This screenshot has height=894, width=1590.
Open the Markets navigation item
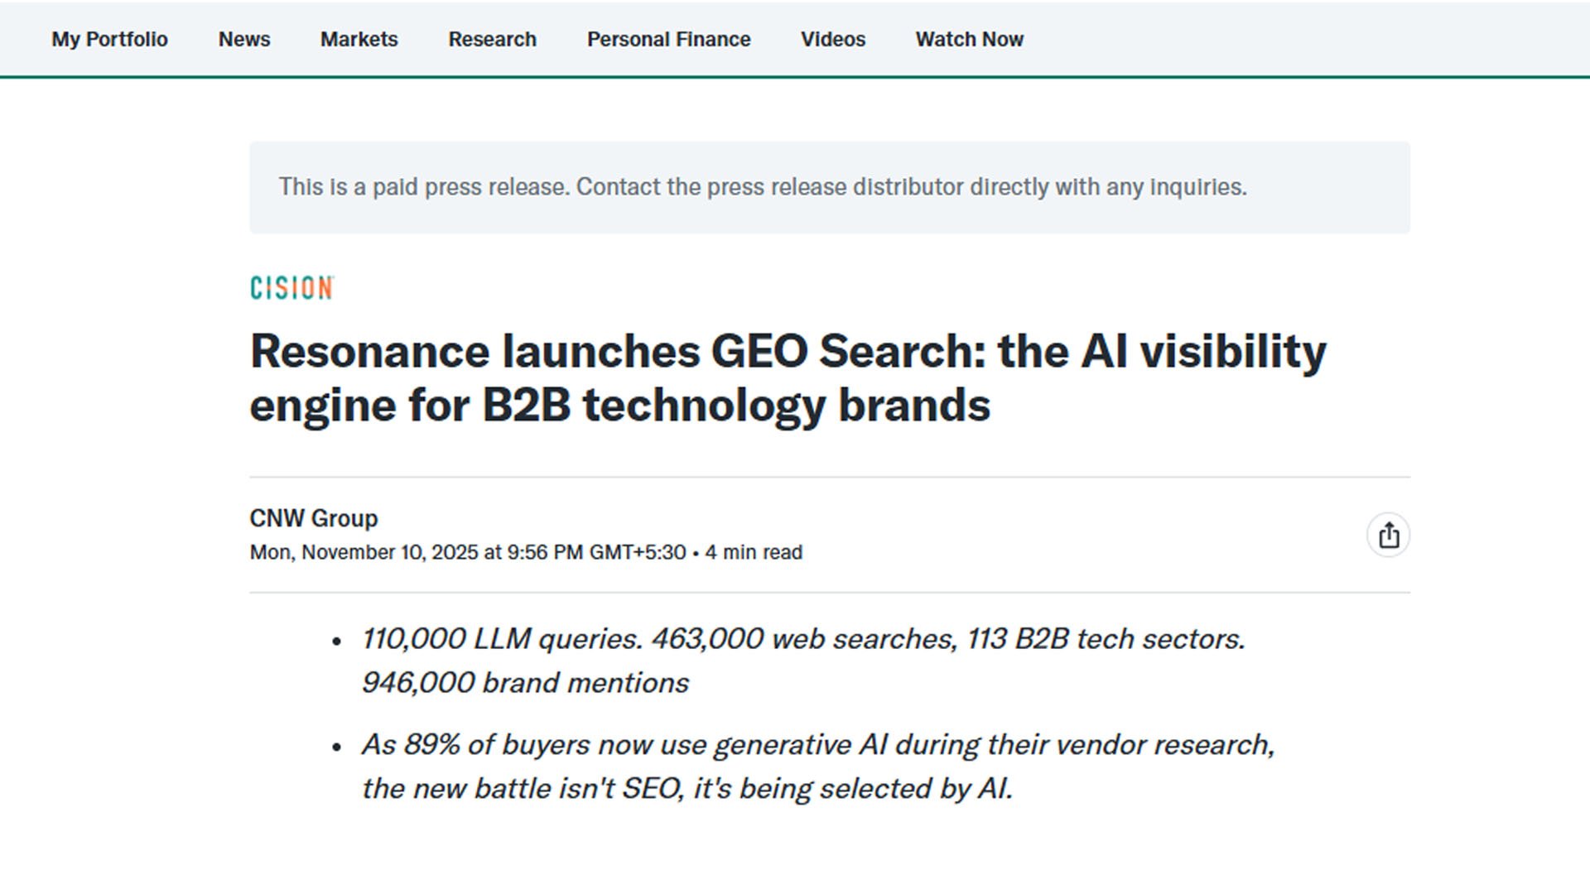click(359, 39)
